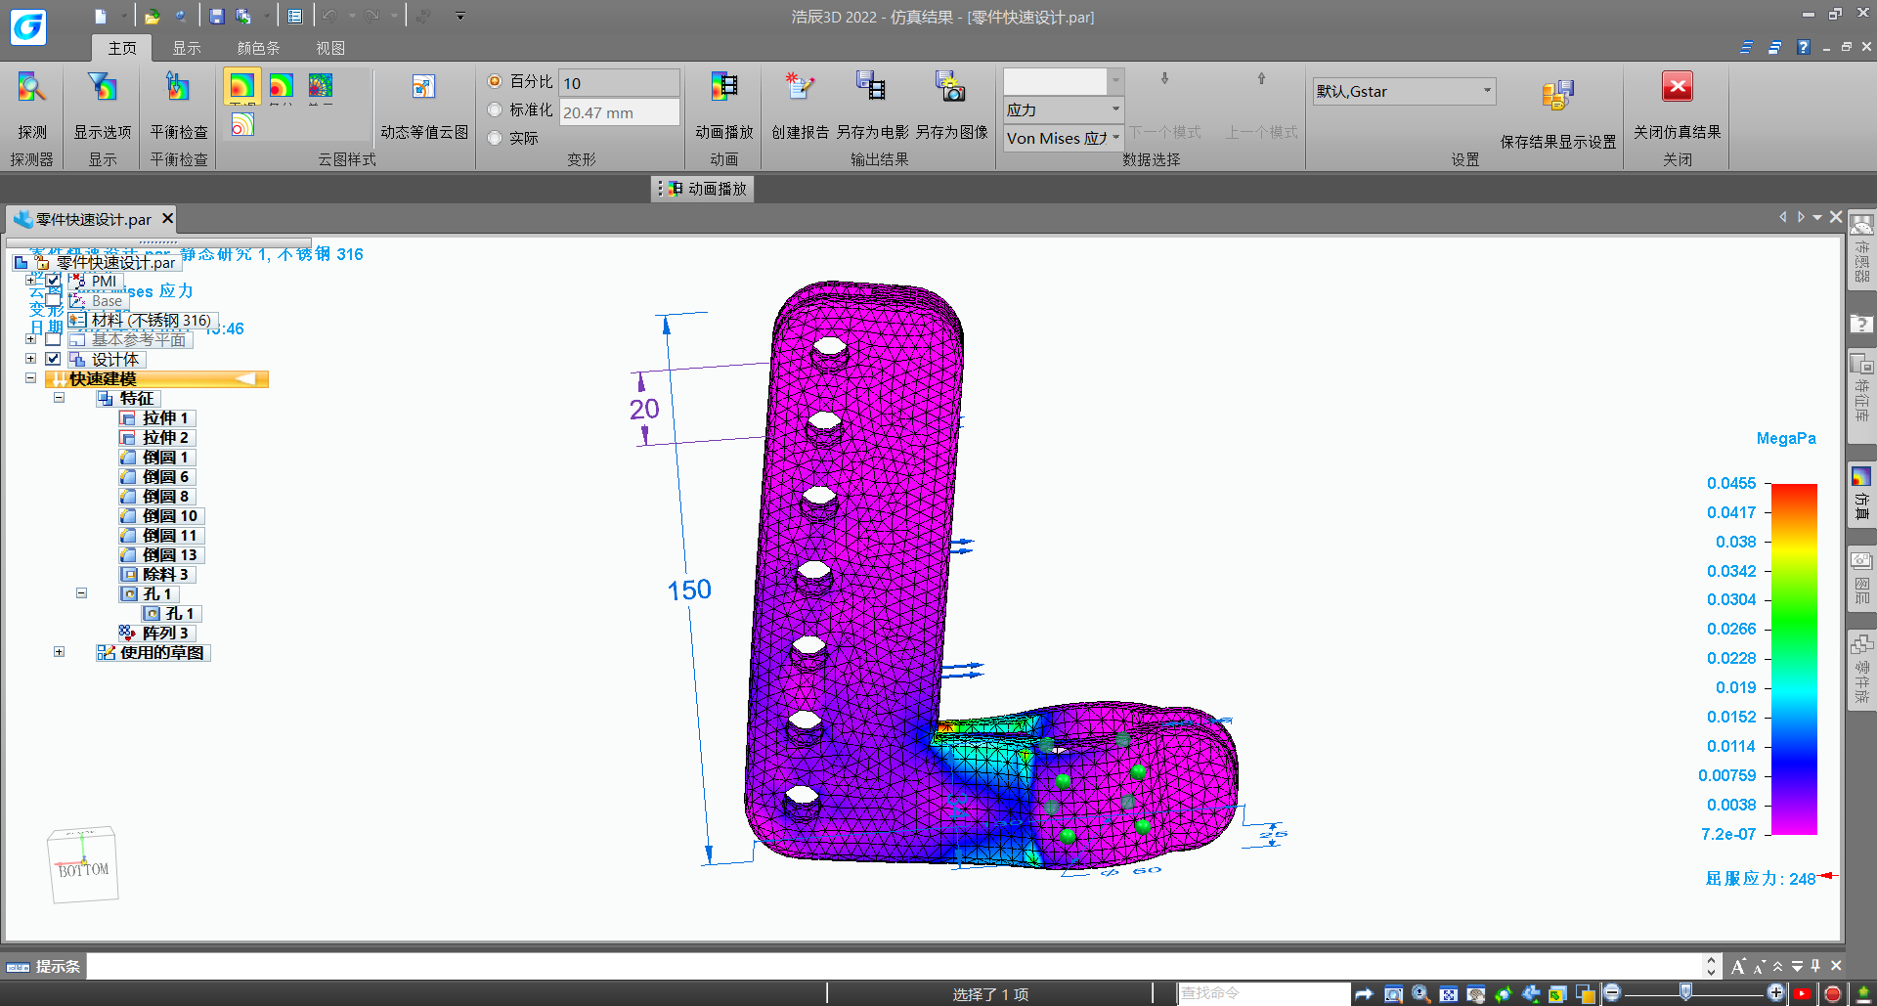Click the zoom out minus button

(x=1612, y=993)
